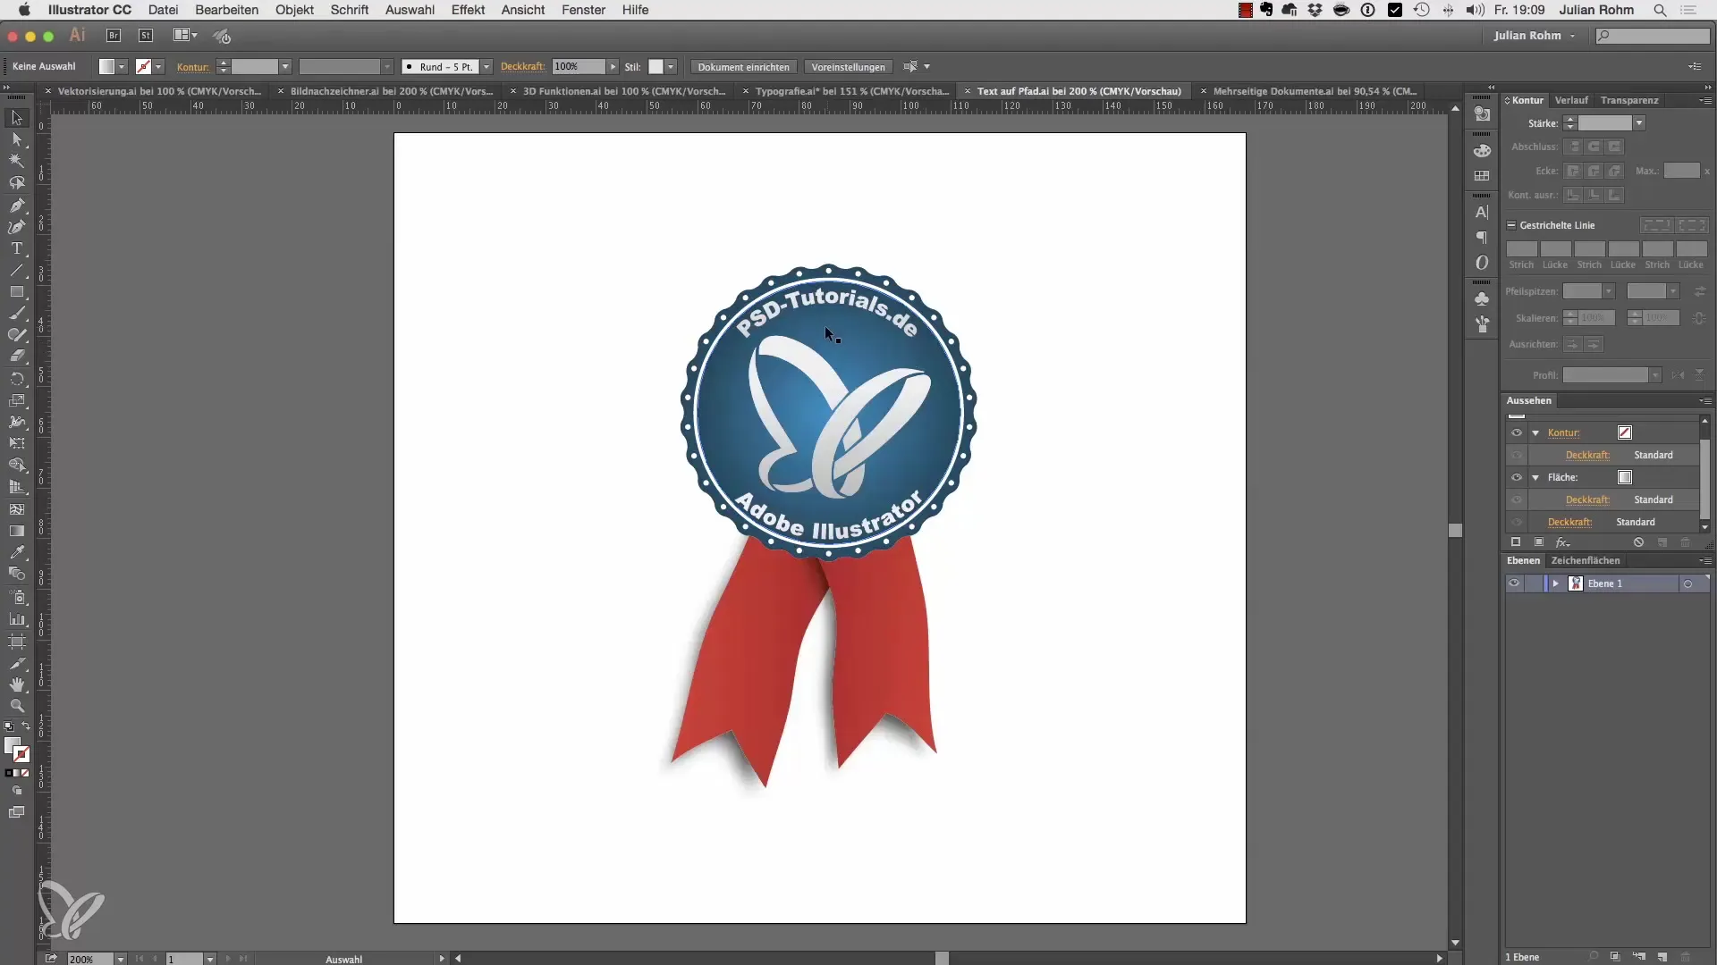Select the Rotate tool
The height and width of the screenshot is (965, 1717).
click(x=16, y=379)
